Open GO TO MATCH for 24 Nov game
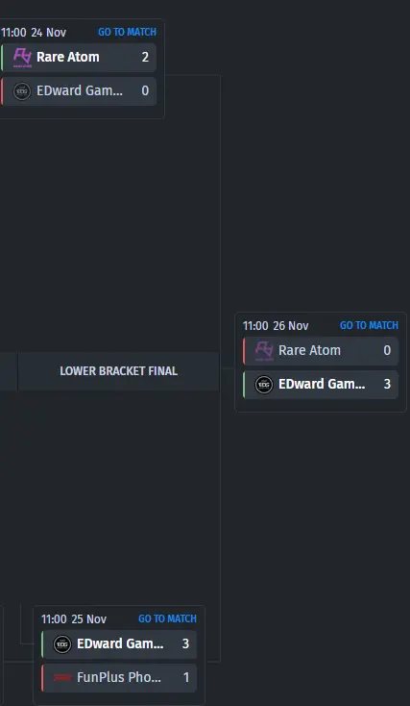The height and width of the screenshot is (706, 410). (x=128, y=32)
